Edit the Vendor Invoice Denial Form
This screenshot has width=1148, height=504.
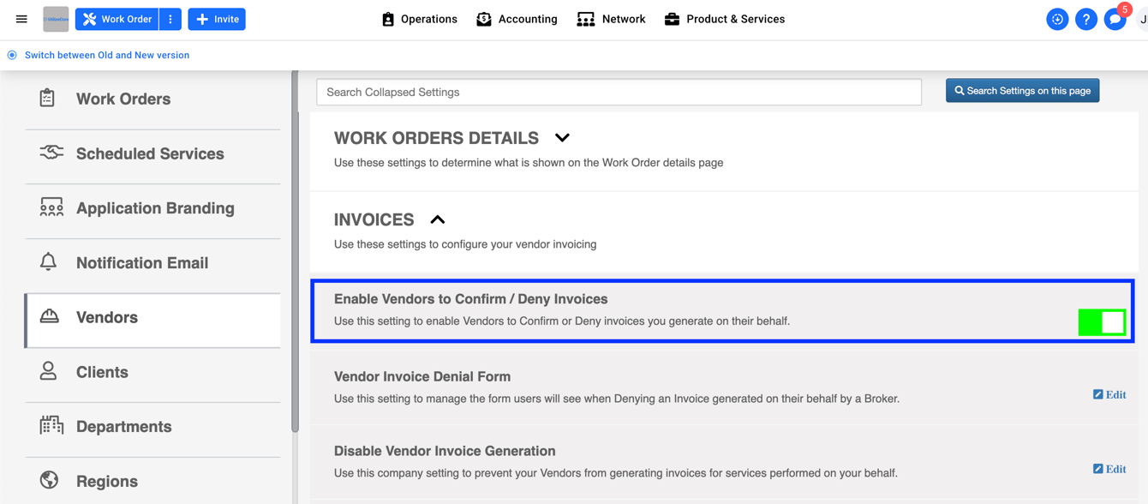coord(1109,394)
